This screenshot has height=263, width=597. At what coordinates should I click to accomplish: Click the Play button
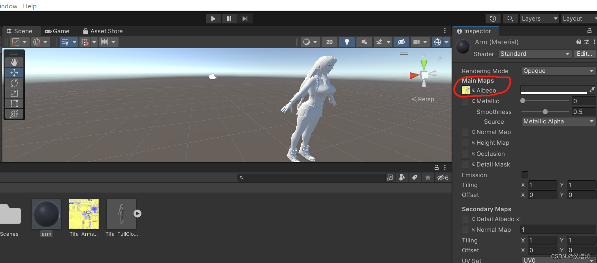(x=213, y=19)
